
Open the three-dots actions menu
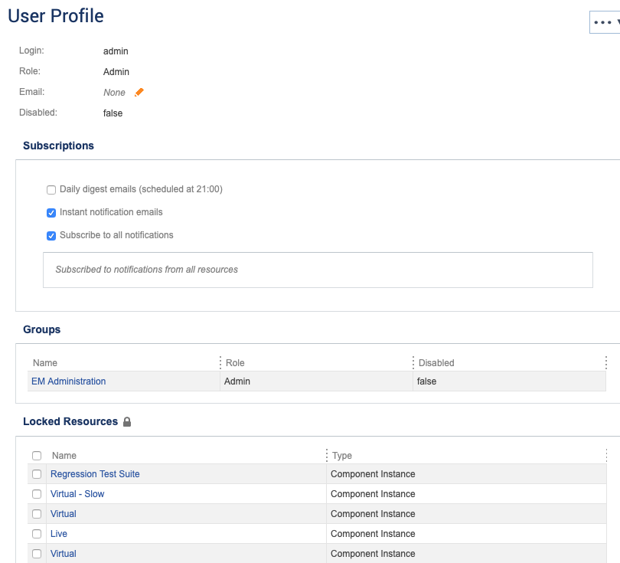click(x=605, y=22)
